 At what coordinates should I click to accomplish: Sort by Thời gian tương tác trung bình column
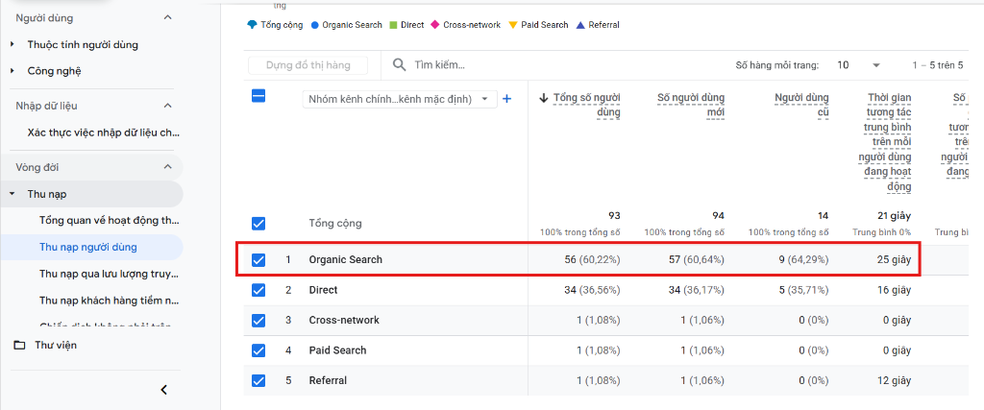point(887,142)
